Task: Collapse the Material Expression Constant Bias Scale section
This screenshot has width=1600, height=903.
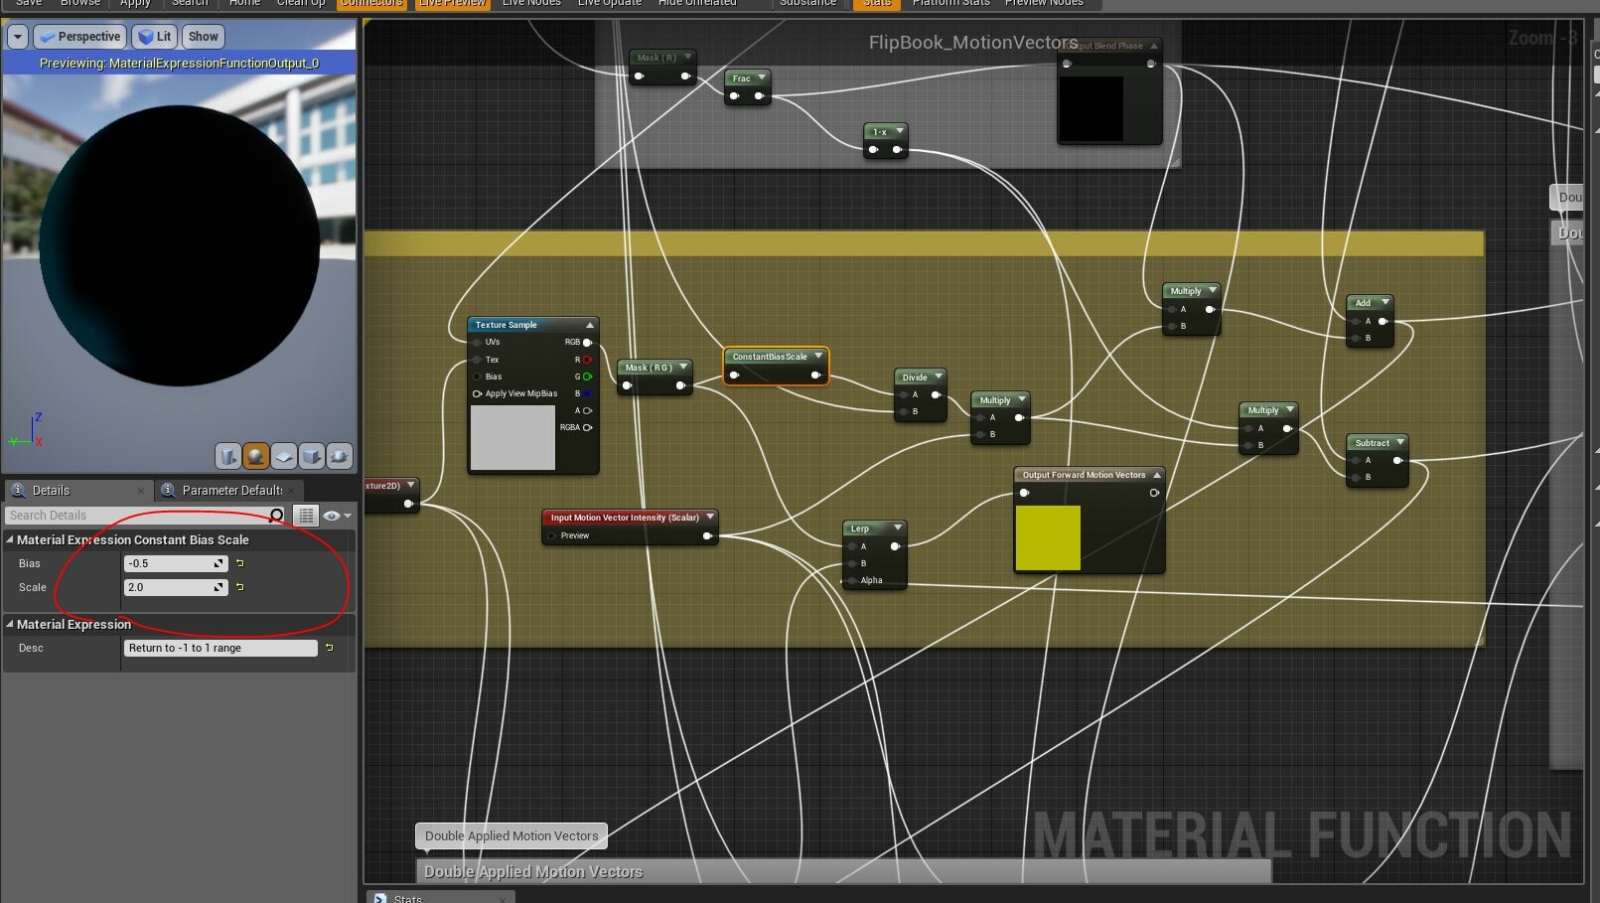Action: 9,539
